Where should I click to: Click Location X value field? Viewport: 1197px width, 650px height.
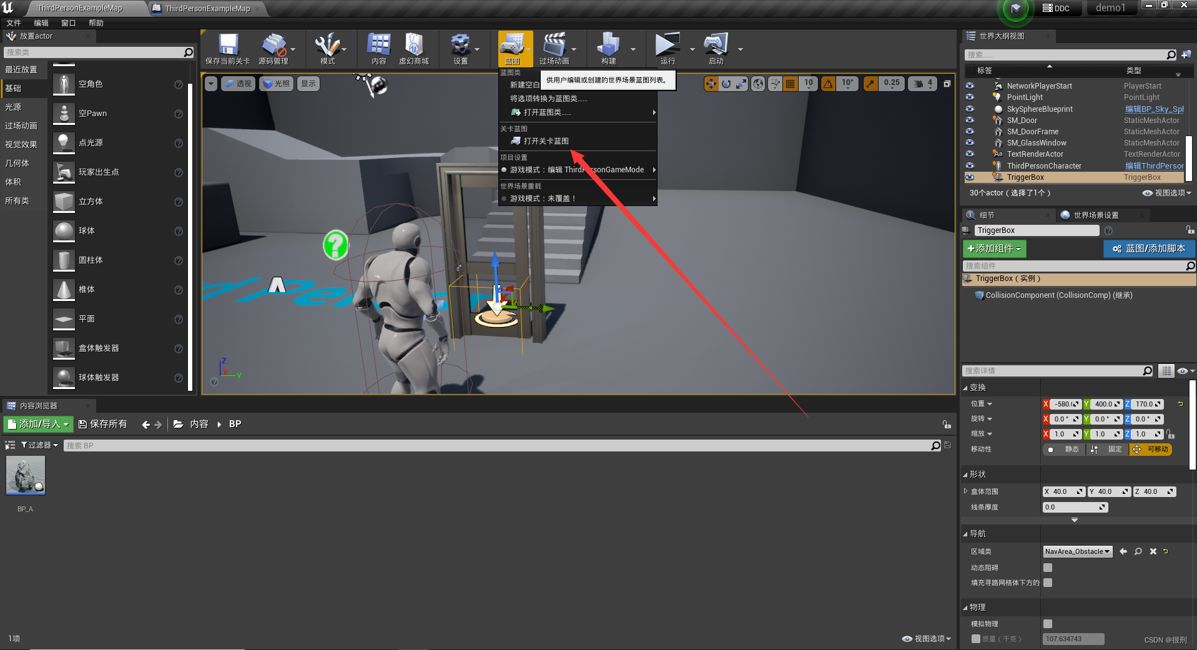[1065, 404]
